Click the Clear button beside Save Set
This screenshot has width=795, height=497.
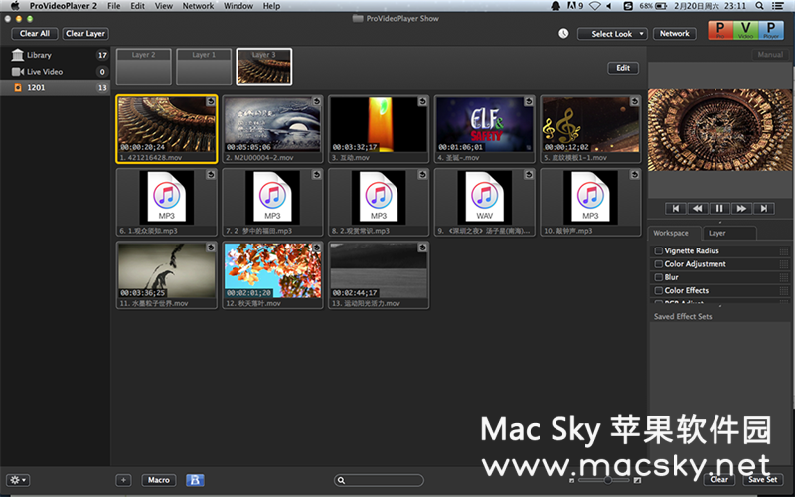718,479
